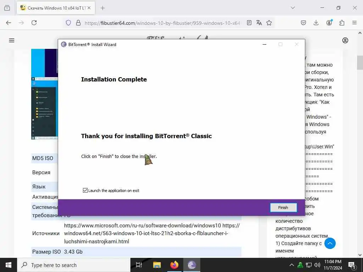Screen dimensions: 363x272
Task: Save page to Pocket icon
Action: pyautogui.click(x=303, y=23)
